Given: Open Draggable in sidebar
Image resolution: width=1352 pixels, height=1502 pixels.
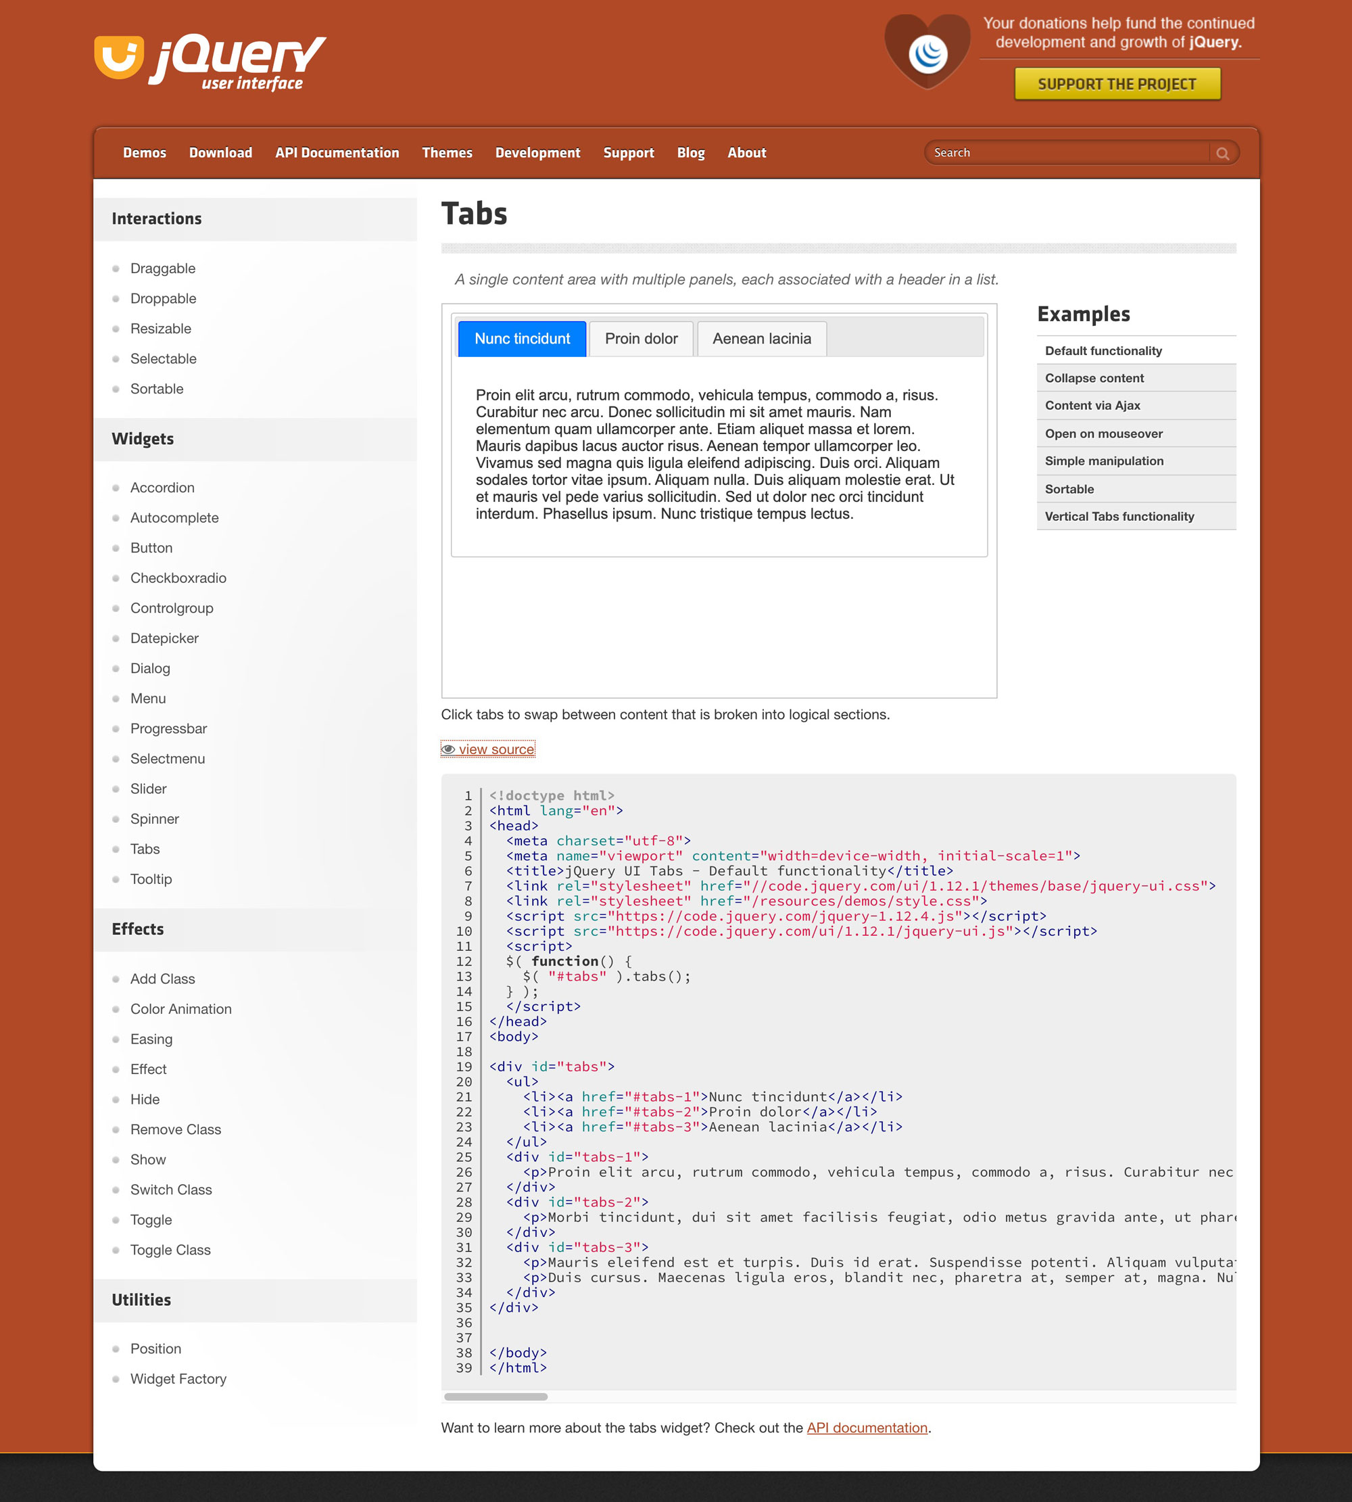Looking at the screenshot, I should 163,268.
